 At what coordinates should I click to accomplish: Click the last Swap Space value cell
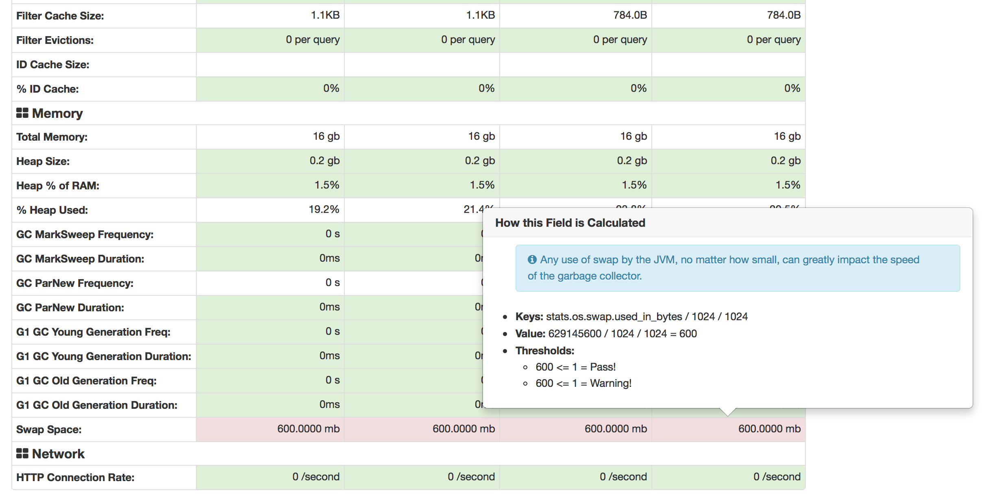(769, 429)
